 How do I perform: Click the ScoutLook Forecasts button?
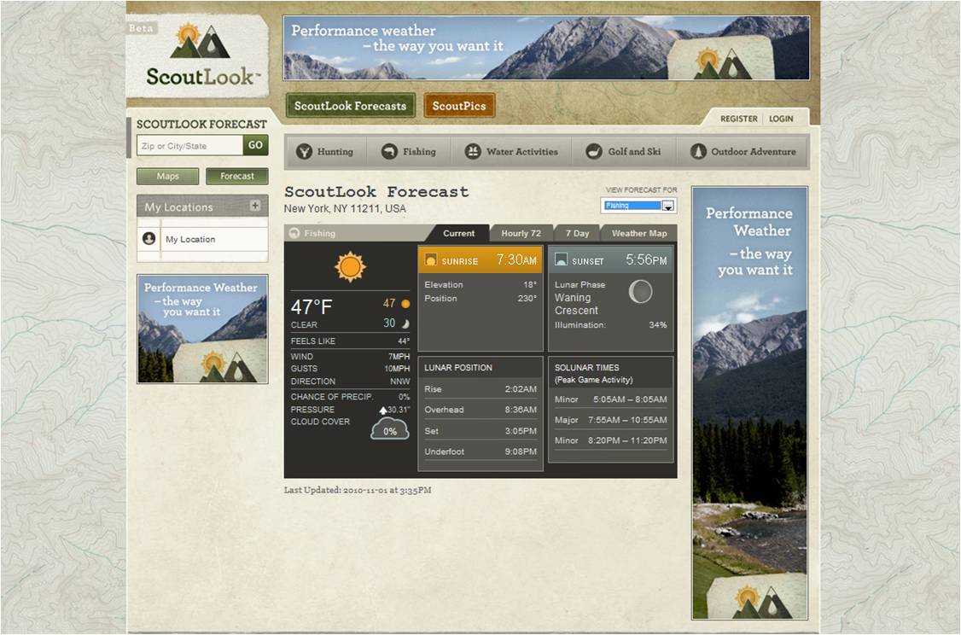(350, 106)
